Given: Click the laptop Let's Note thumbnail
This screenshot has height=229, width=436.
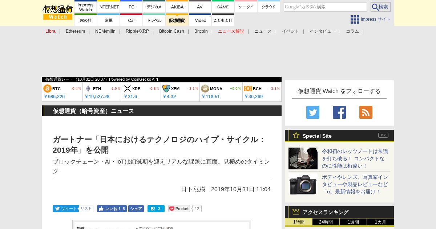Looking at the screenshot, I should [303, 158].
